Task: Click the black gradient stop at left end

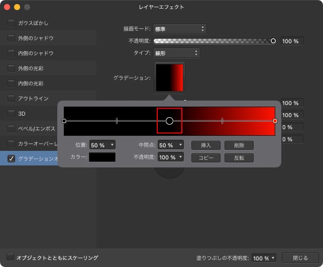Action: (x=64, y=121)
